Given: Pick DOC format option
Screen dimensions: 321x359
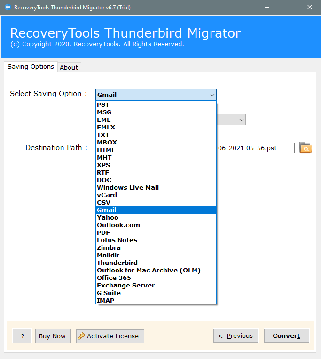Looking at the screenshot, I should click(x=156, y=180).
